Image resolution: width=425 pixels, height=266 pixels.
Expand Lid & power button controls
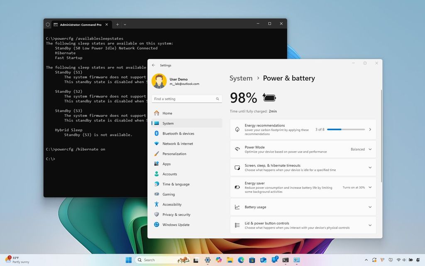tap(370, 225)
